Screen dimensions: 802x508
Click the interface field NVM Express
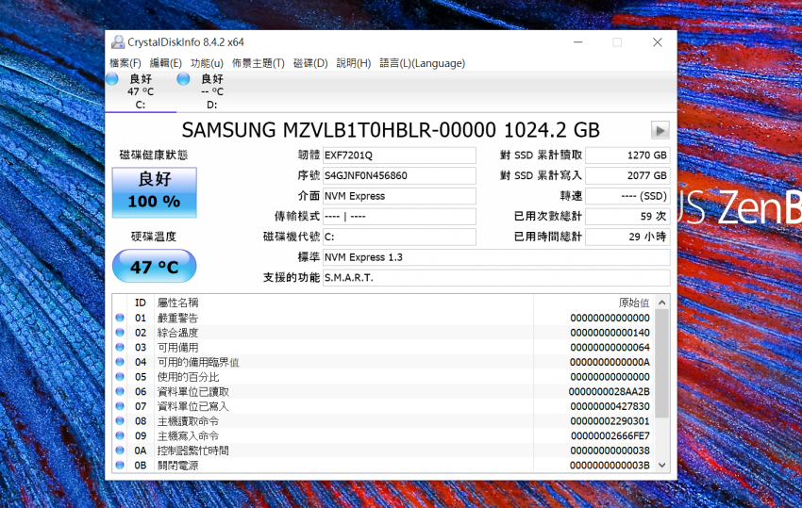click(399, 196)
